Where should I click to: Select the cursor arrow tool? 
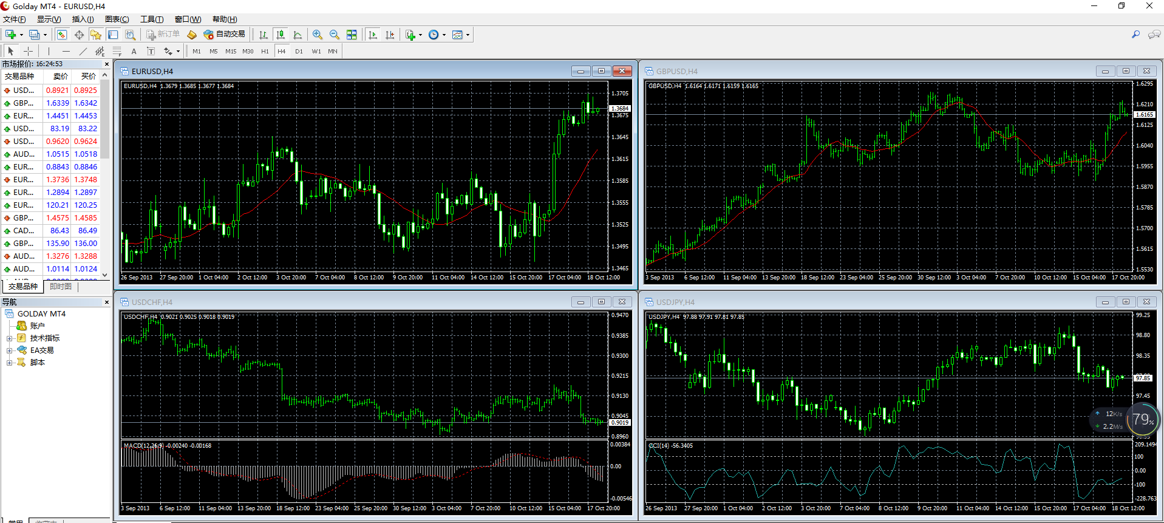11,51
